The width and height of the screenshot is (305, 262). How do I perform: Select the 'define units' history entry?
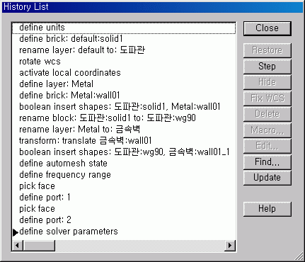click(124, 28)
